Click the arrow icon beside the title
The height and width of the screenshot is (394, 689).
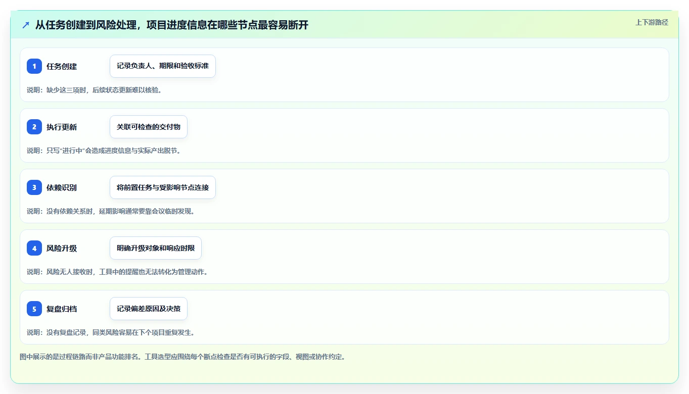[x=26, y=25]
